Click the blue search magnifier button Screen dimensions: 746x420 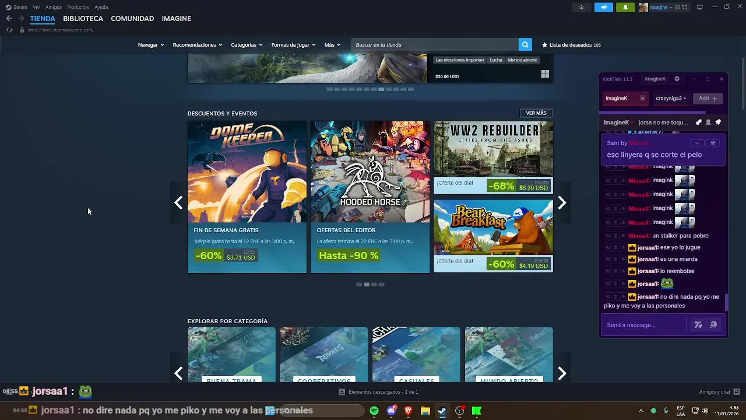[x=525, y=45]
